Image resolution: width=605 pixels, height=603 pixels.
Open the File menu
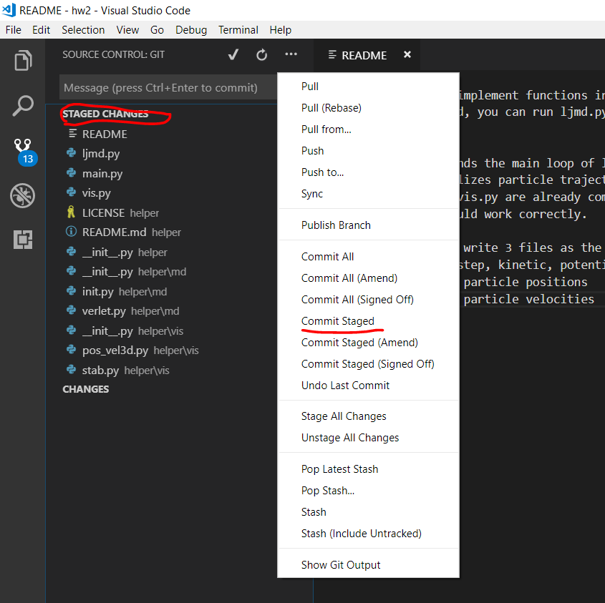[14, 30]
